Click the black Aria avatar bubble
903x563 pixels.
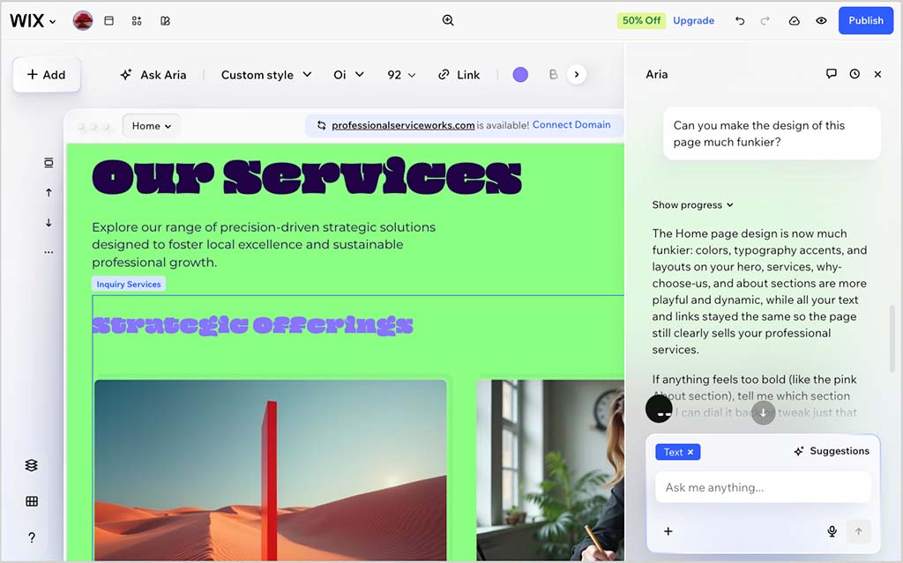tap(660, 408)
